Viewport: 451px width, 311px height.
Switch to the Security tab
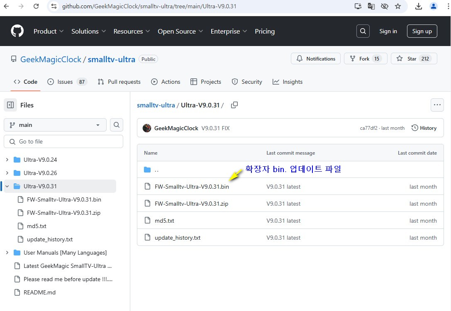[247, 82]
